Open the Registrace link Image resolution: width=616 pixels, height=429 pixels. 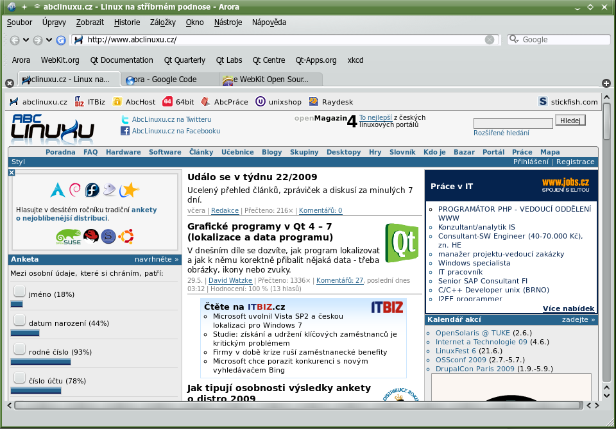tap(575, 162)
